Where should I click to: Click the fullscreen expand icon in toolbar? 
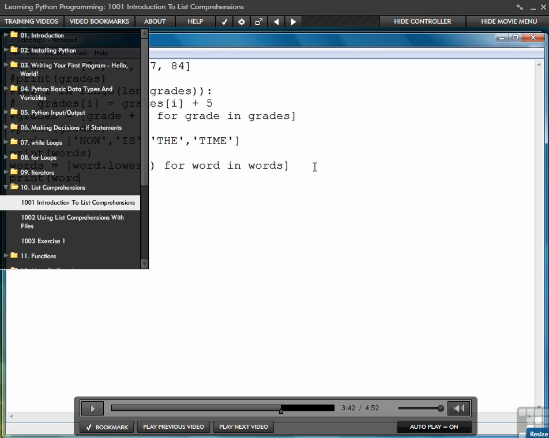(259, 21)
